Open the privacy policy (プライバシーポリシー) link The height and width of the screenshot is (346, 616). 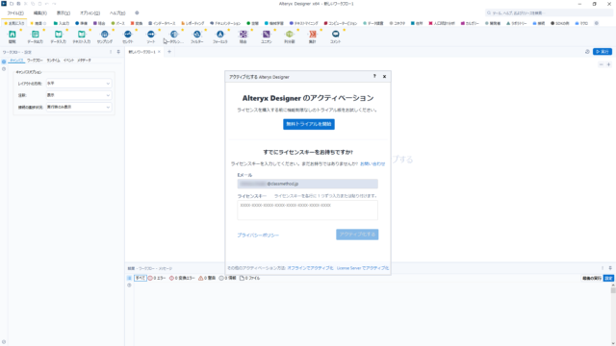click(x=258, y=235)
